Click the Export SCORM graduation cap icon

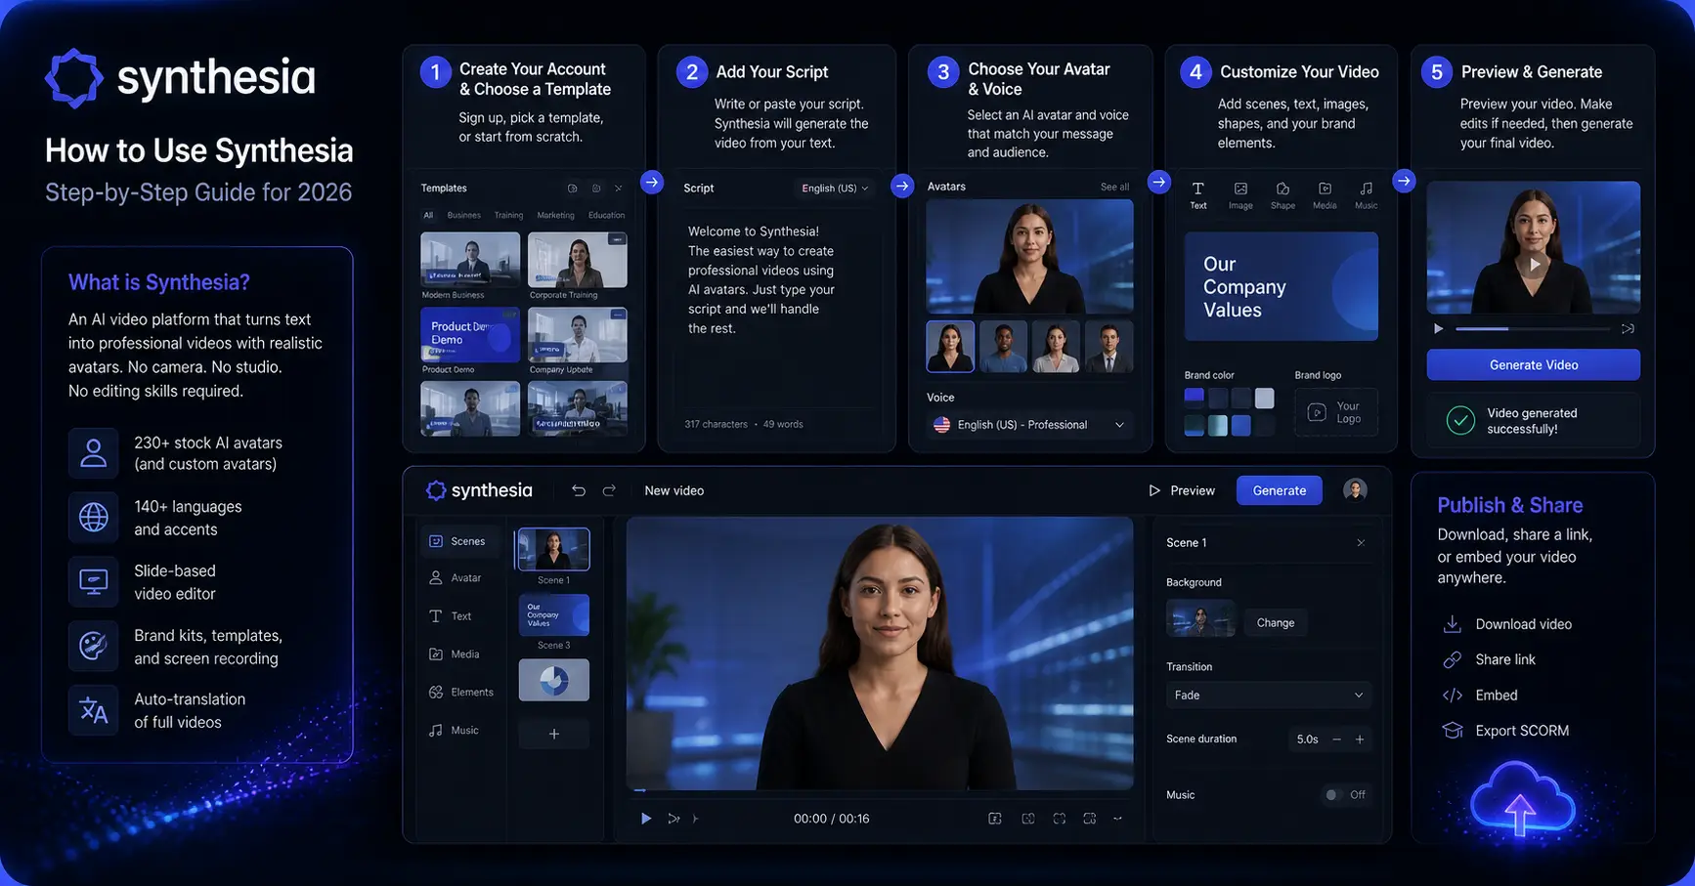1453,731
